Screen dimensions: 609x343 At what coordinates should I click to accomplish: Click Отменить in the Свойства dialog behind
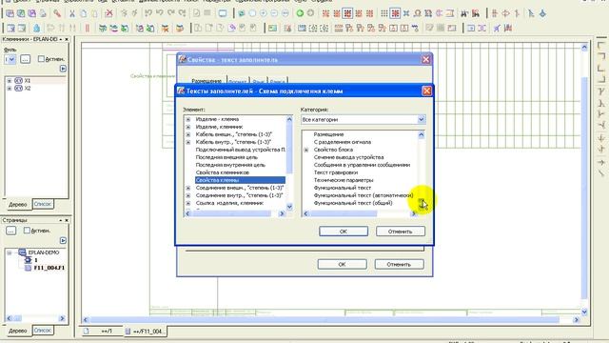click(x=399, y=264)
